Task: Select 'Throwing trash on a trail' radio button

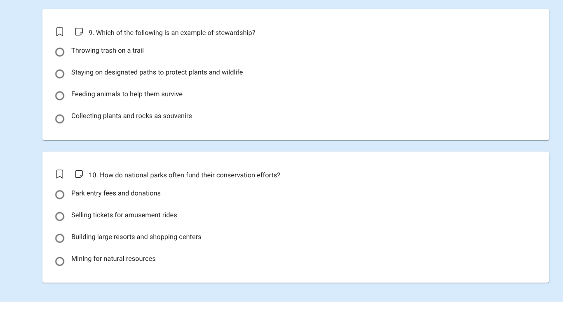Action: tap(60, 52)
